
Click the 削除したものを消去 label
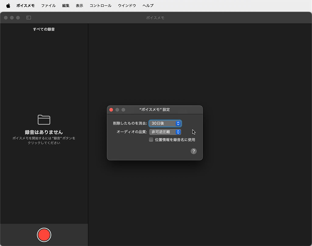pos(130,123)
